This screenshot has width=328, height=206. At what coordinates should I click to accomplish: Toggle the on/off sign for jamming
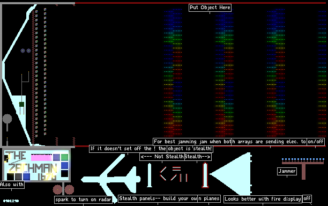pyautogui.click(x=316, y=142)
